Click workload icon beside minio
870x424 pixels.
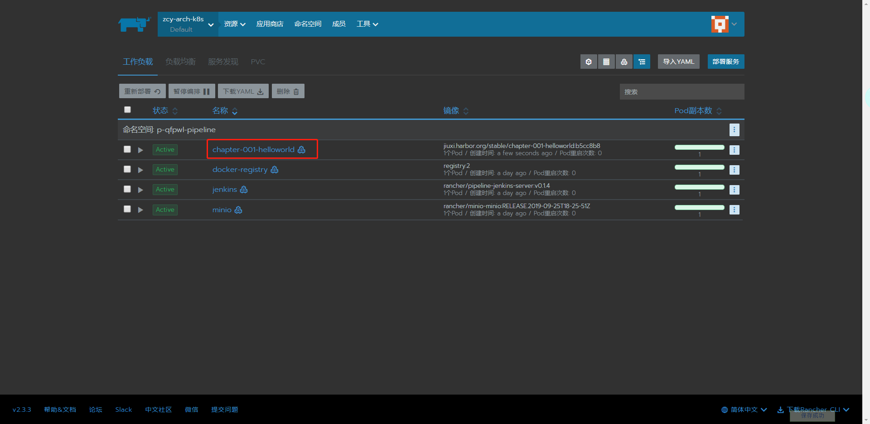[x=238, y=210]
